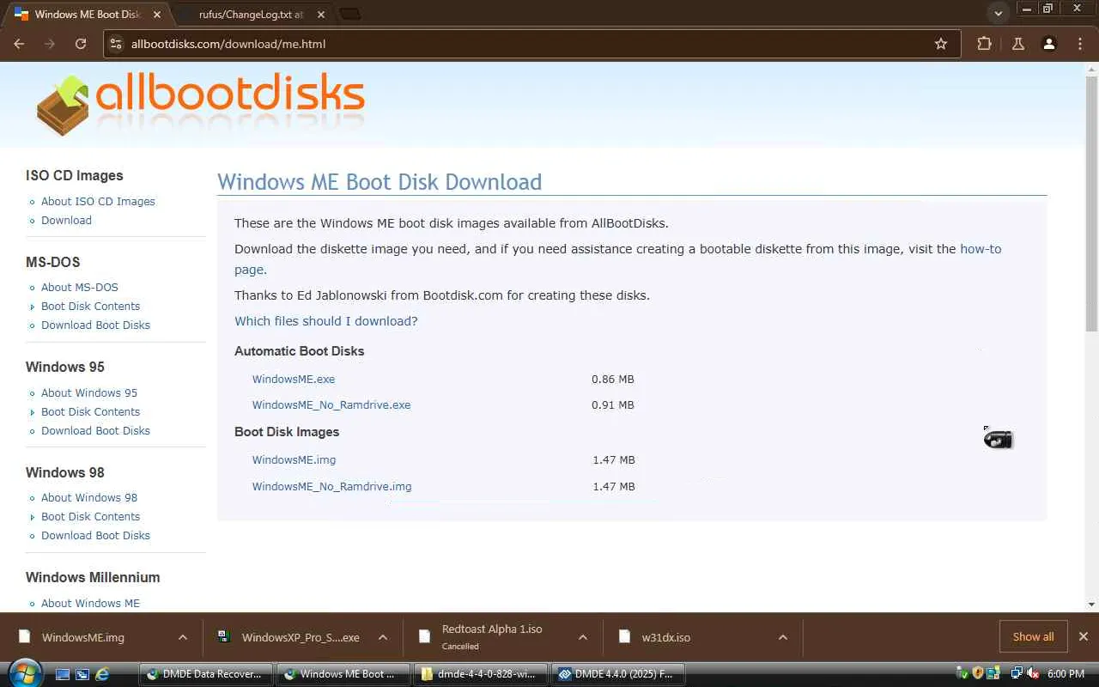
Task: Launch Internet Explorer from quick launch
Action: (x=102, y=674)
